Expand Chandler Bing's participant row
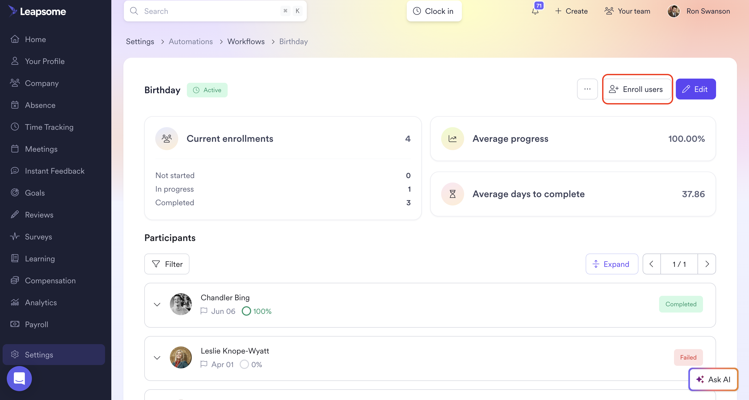The image size is (749, 400). (157, 304)
